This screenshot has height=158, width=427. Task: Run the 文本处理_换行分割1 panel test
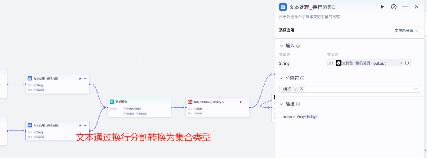click(x=382, y=7)
